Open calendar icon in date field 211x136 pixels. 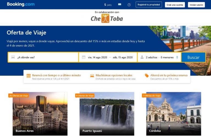84,57
